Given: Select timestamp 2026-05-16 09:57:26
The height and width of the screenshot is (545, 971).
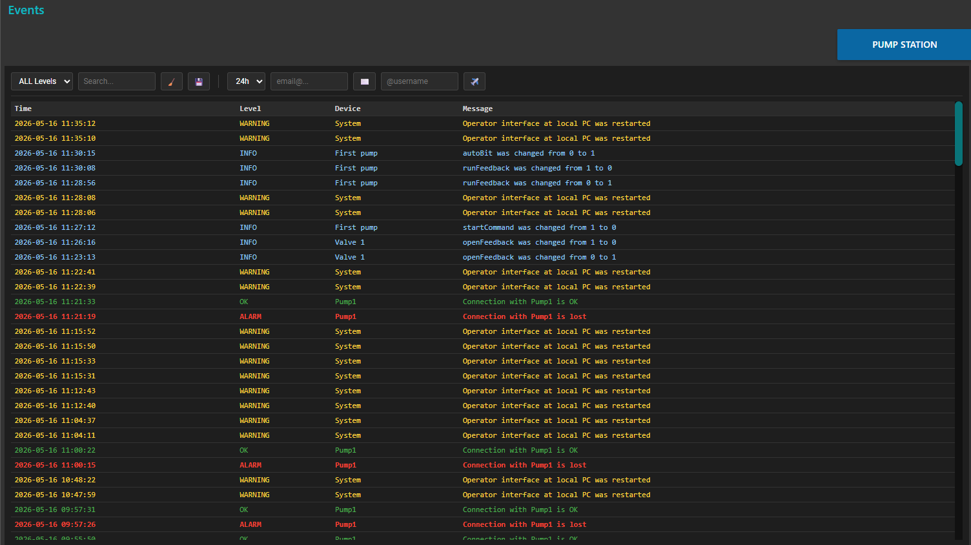Looking at the screenshot, I should coord(55,524).
